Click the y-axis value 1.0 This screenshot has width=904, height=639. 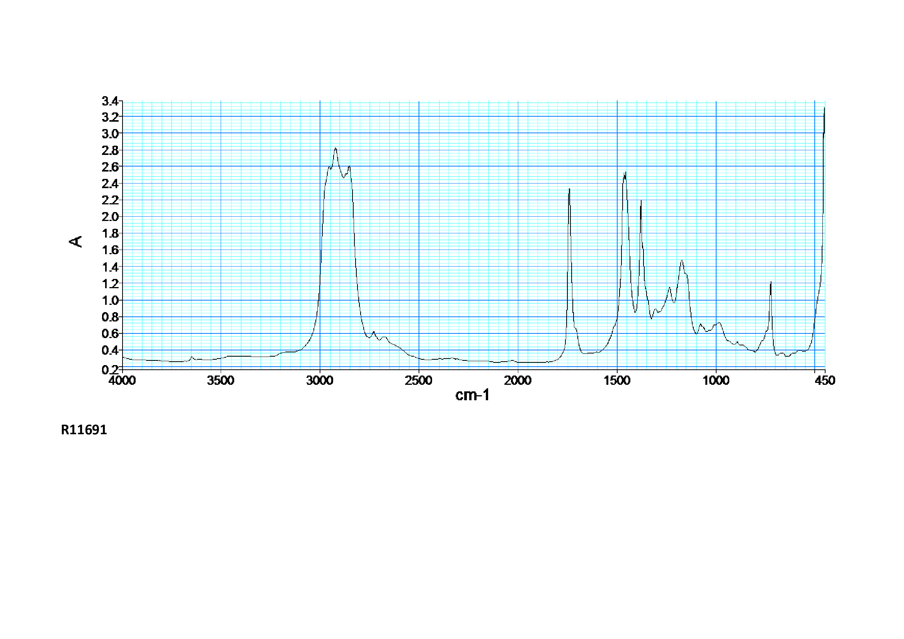(110, 301)
